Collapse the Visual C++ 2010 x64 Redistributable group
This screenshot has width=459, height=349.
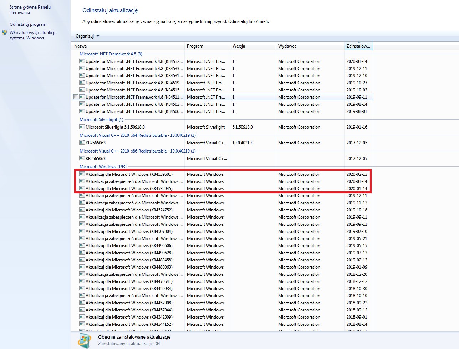[138, 135]
